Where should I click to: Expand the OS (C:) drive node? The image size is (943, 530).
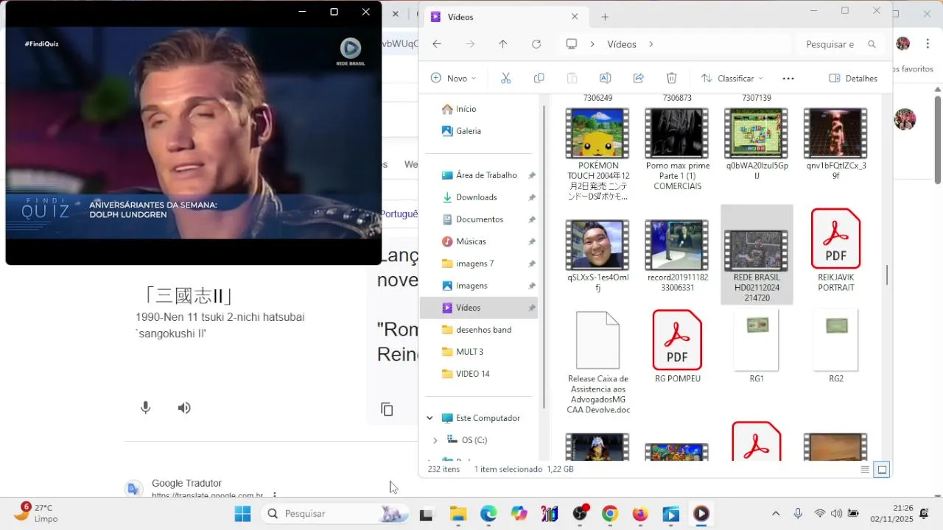[435, 440]
